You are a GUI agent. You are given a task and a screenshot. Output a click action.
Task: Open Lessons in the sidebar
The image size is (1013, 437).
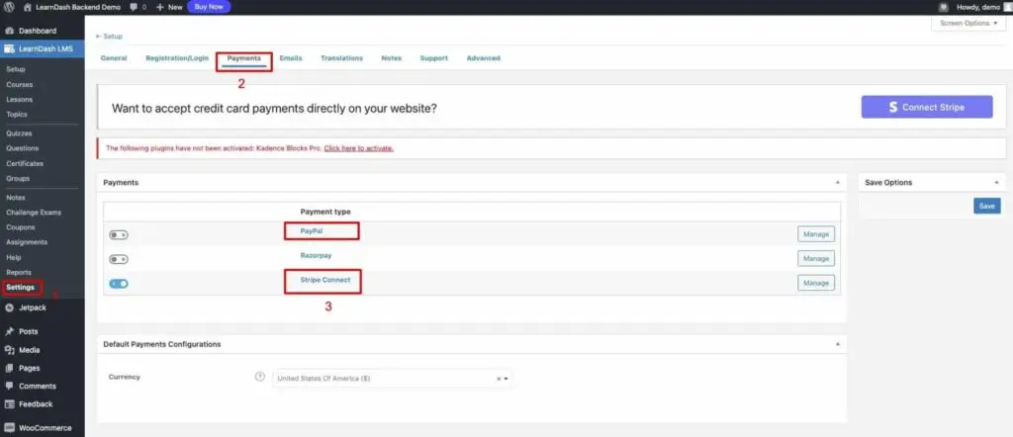[20, 100]
